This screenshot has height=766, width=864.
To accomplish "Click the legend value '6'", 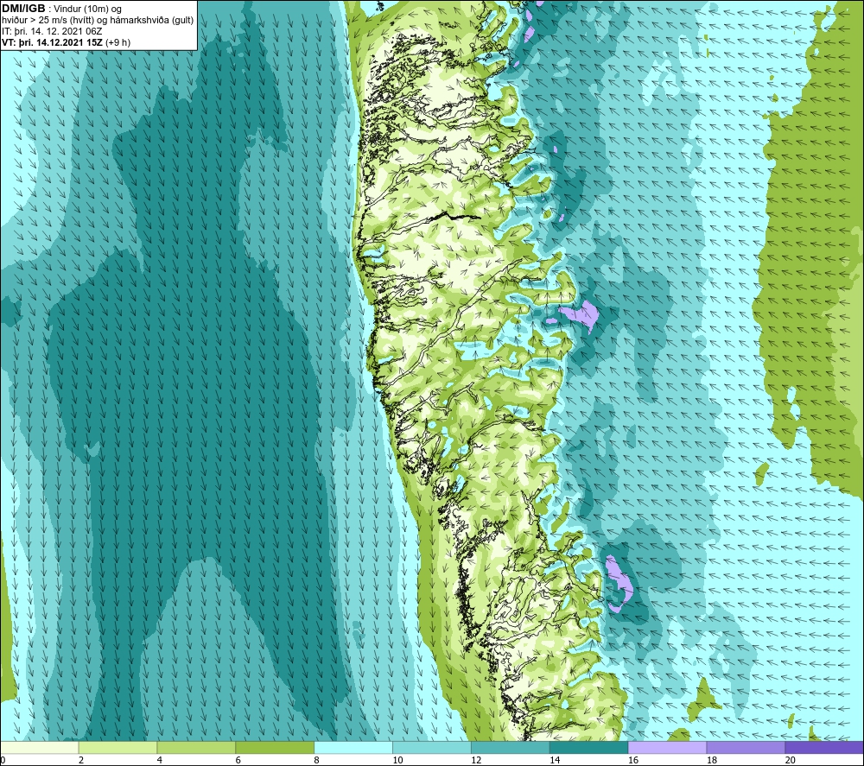I will pyautogui.click(x=238, y=760).
